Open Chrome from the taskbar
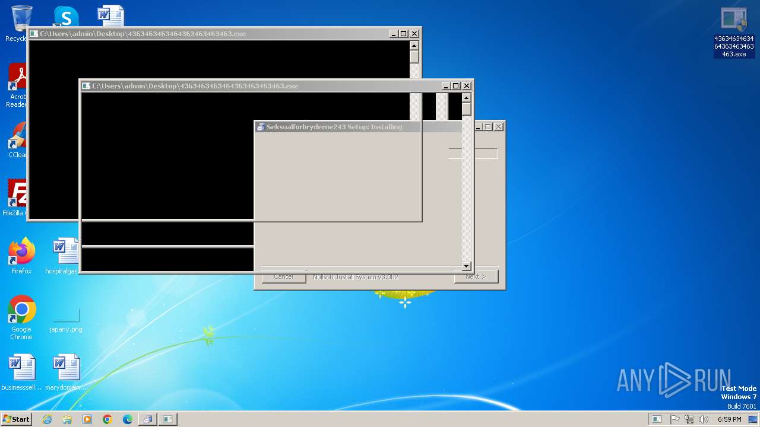 coord(107,419)
